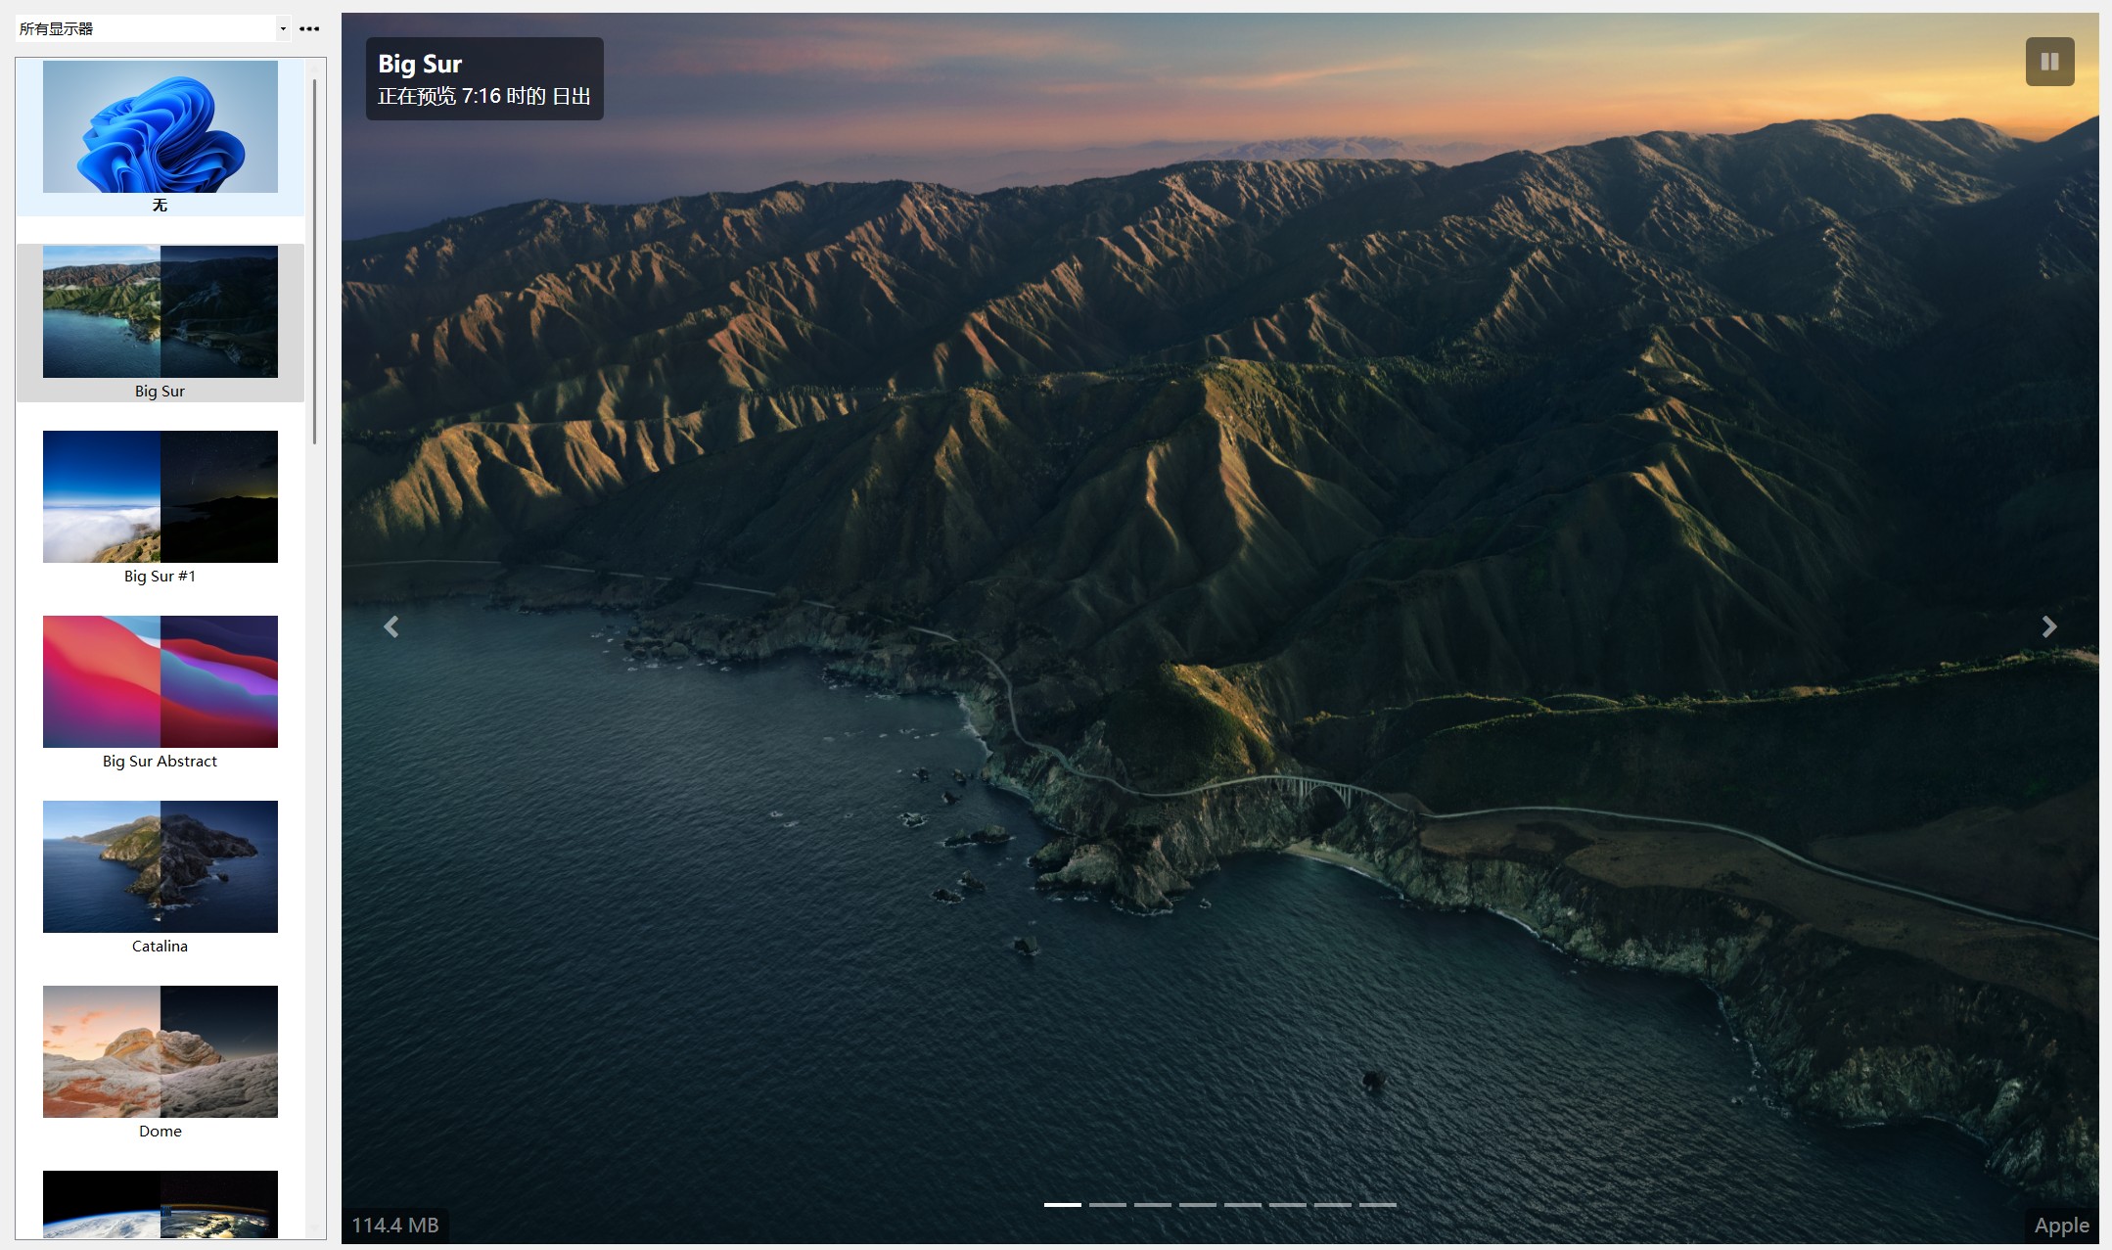Choose the Dome theme thumbnail
This screenshot has width=2112, height=1250.
click(160, 1051)
